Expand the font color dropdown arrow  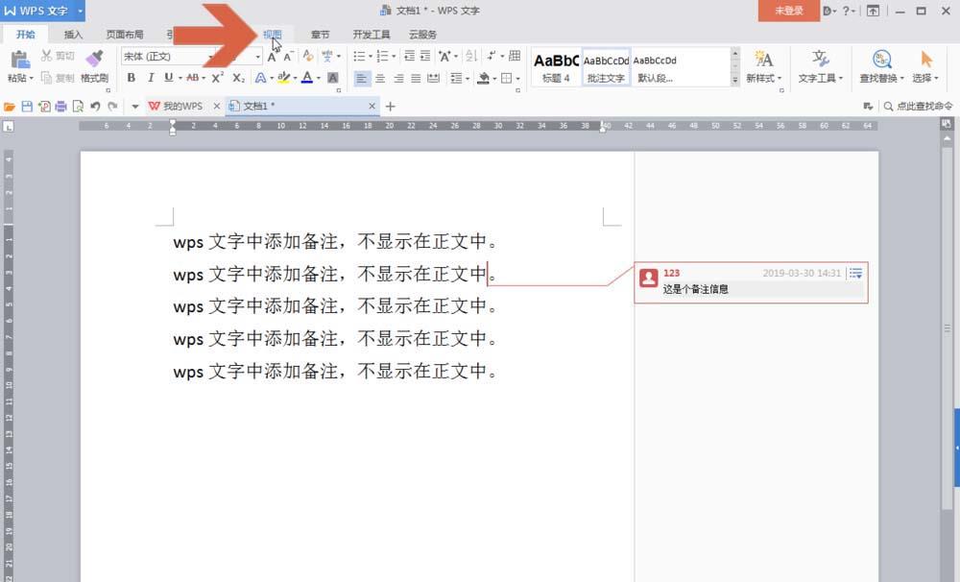tap(318, 77)
